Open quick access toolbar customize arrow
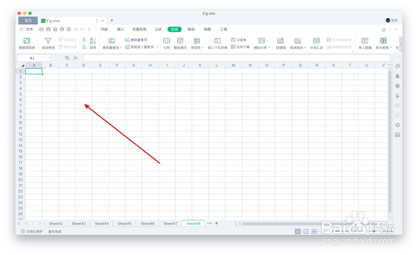The image size is (418, 255). (89, 29)
